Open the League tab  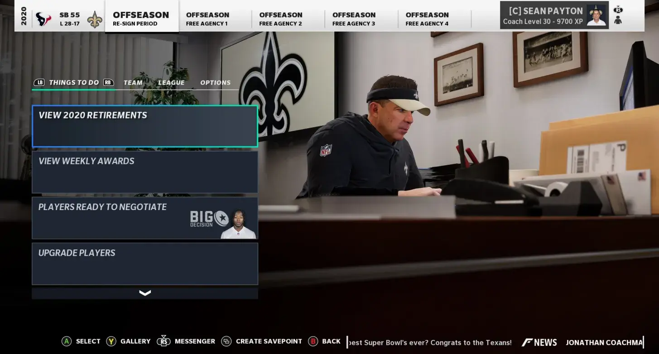point(171,82)
